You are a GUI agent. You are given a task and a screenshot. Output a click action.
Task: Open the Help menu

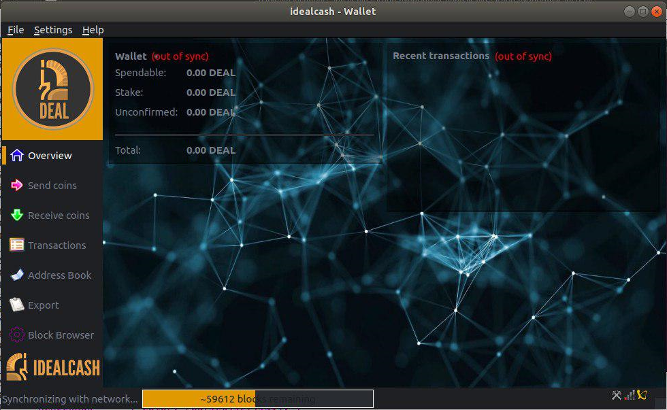[x=93, y=30]
